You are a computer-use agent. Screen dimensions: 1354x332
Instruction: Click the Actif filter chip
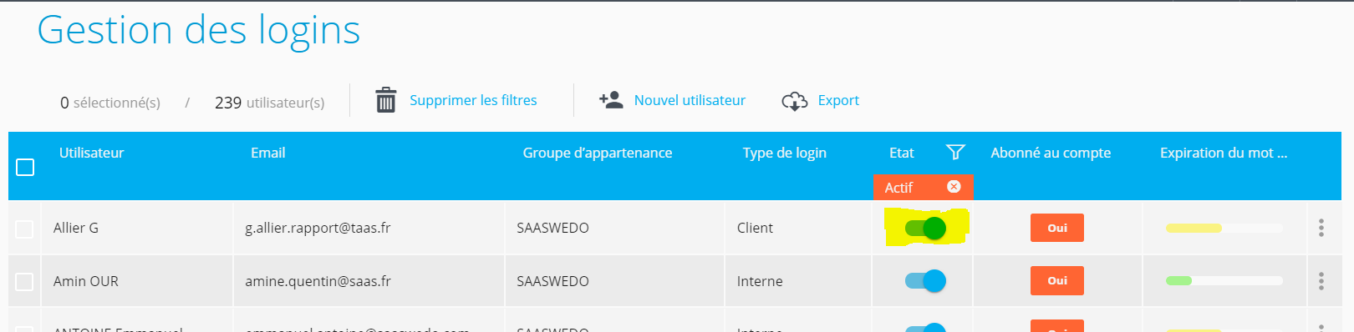click(x=924, y=188)
